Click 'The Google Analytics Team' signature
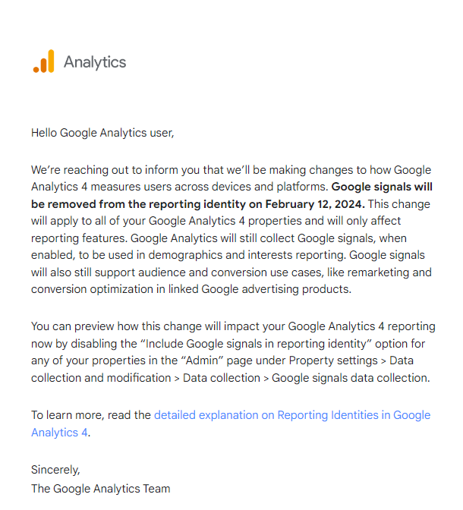The image size is (463, 510). click(101, 488)
